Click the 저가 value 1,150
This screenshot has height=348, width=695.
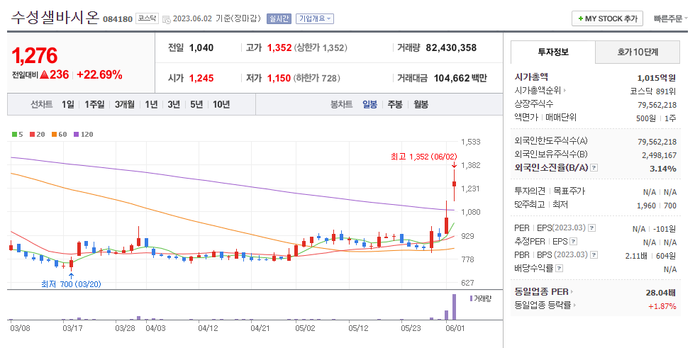coord(279,79)
